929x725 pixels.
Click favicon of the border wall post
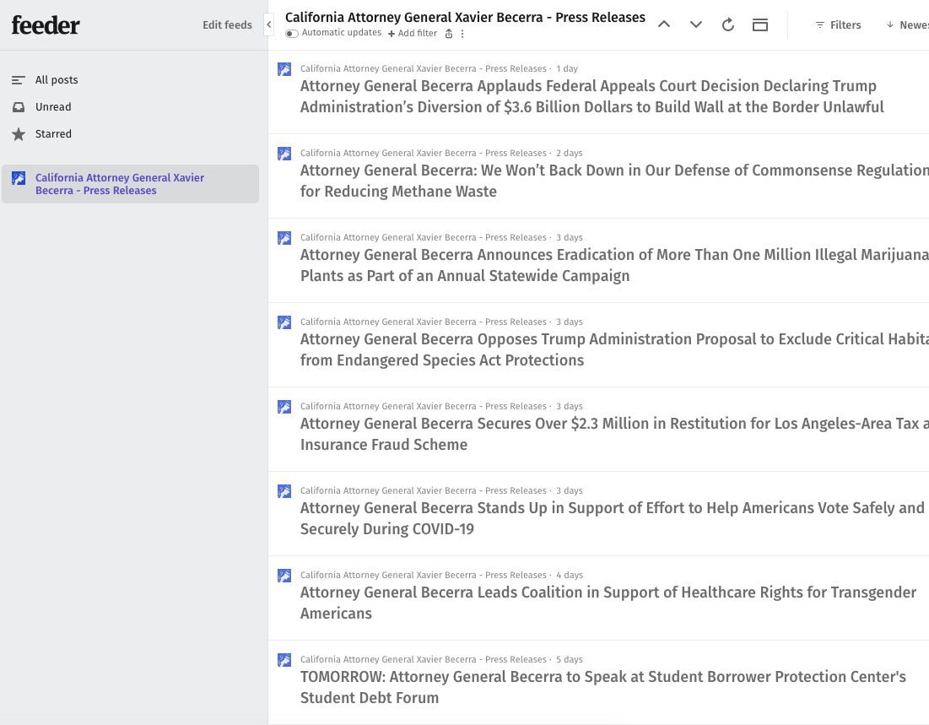pos(284,69)
